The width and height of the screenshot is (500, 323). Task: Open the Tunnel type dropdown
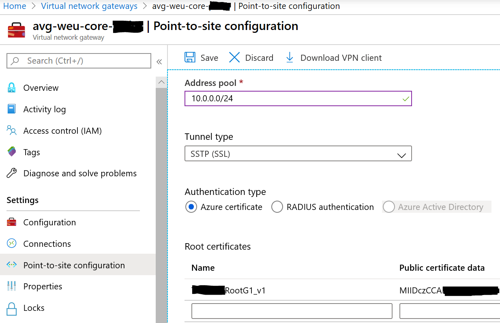pos(298,154)
